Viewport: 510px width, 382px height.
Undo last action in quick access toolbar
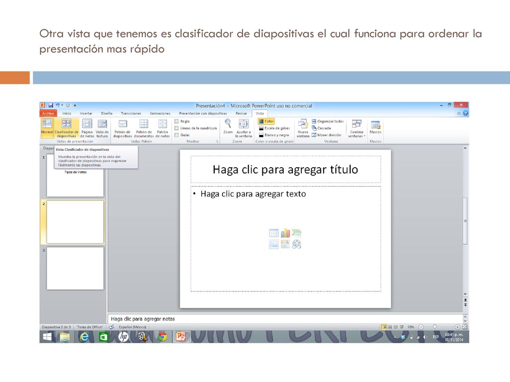[58, 105]
